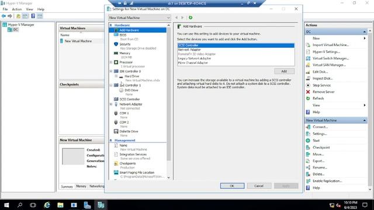
Task: Open Internet Explorer from the taskbar
Action: (x=47, y=205)
